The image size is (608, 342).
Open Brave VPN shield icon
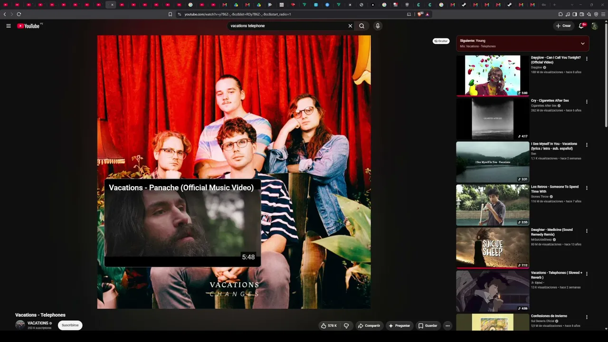point(596,14)
